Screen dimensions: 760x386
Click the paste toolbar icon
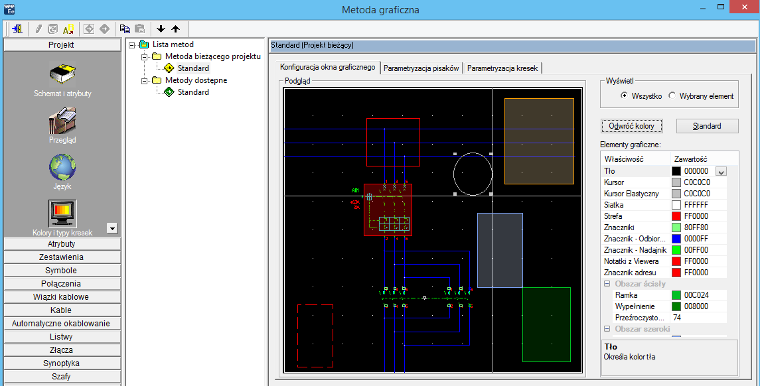pos(139,29)
